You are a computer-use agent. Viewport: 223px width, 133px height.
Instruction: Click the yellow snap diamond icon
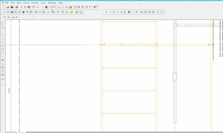coord(106,12)
